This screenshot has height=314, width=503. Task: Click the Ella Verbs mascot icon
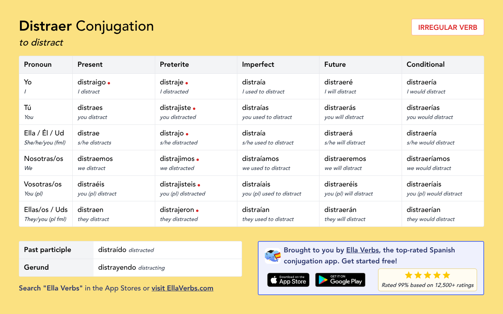click(x=273, y=256)
